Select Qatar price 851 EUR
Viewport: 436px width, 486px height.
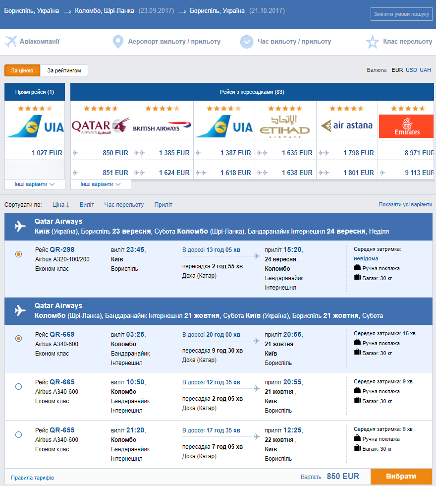(115, 173)
